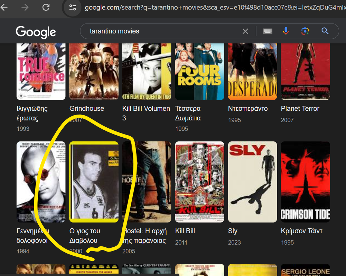Open the Planet Terror poster
This screenshot has width=346, height=276.
click(x=306, y=72)
